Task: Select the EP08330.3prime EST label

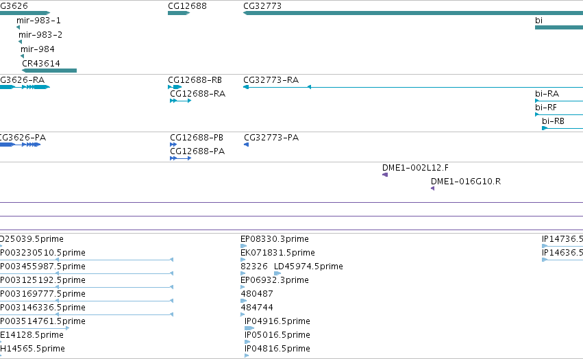Action: [275, 239]
